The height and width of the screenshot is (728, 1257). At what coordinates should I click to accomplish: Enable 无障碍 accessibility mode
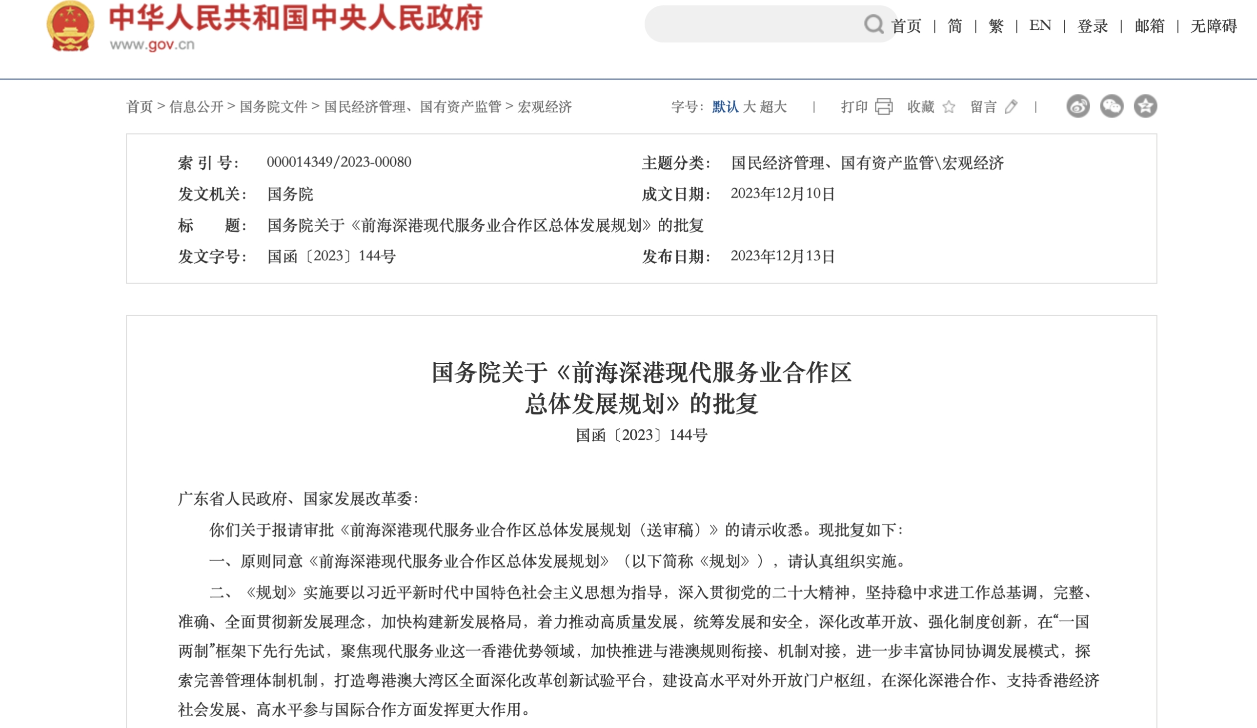(x=1214, y=26)
